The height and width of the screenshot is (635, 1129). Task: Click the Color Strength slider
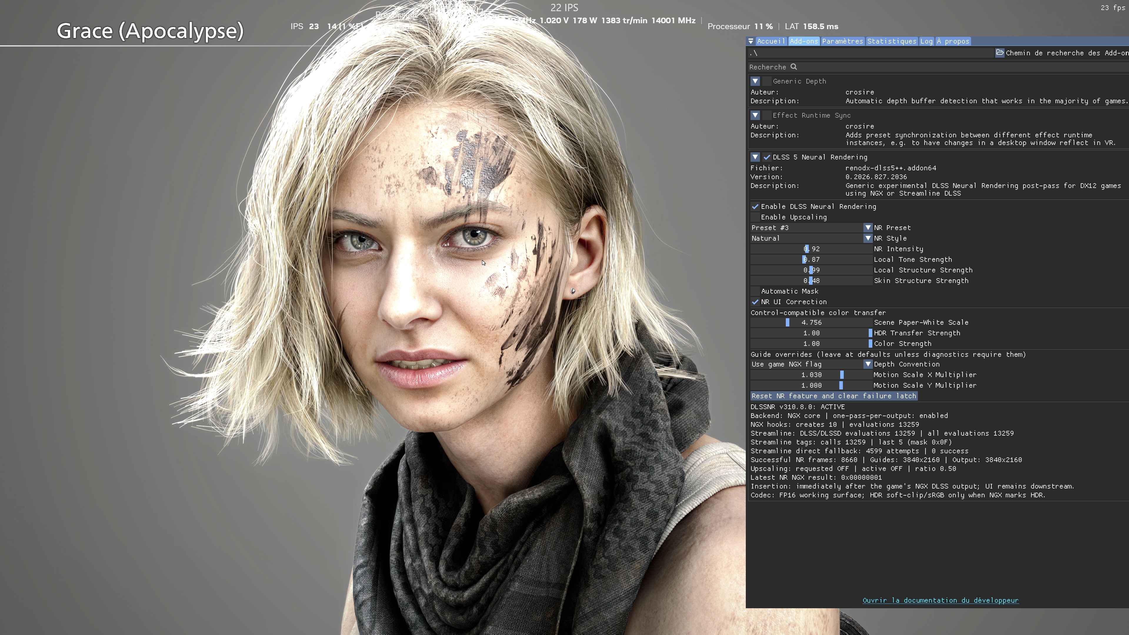tap(811, 344)
